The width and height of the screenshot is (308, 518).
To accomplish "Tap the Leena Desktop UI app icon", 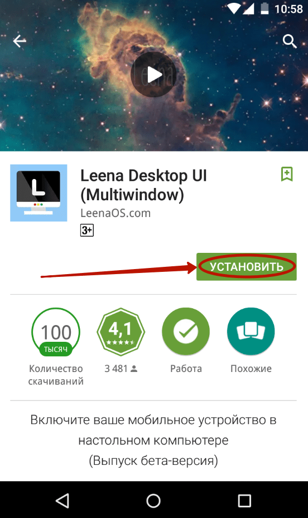I will (x=38, y=193).
